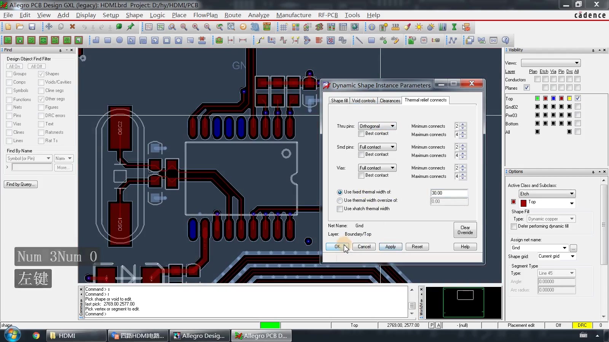Check Best contact under Vias
Image resolution: width=609 pixels, height=342 pixels.
(x=362, y=176)
